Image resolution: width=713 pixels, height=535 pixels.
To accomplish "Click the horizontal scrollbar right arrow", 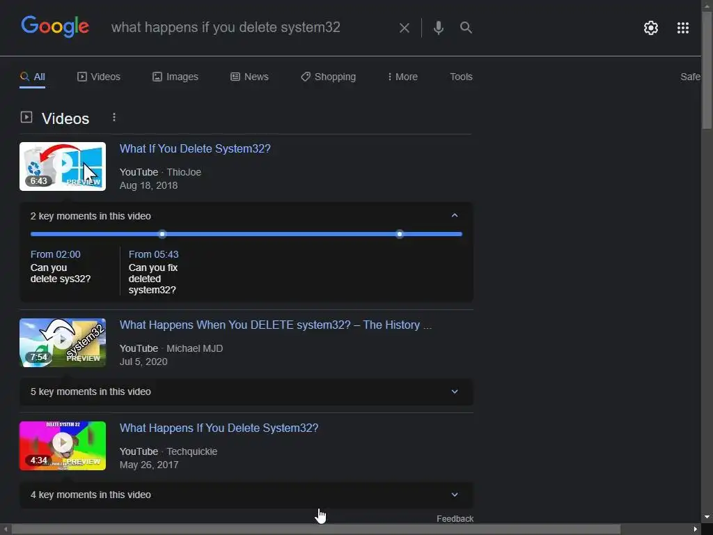I will 696,529.
